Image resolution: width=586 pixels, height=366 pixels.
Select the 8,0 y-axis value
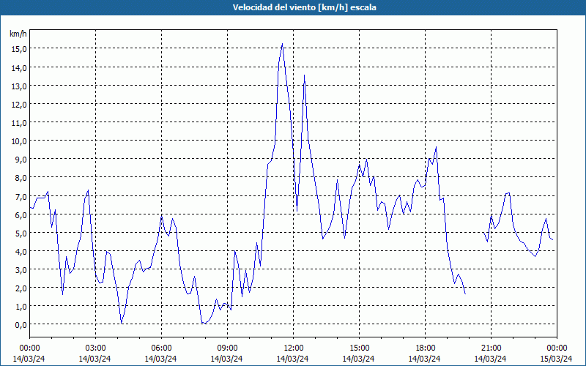click(x=21, y=178)
